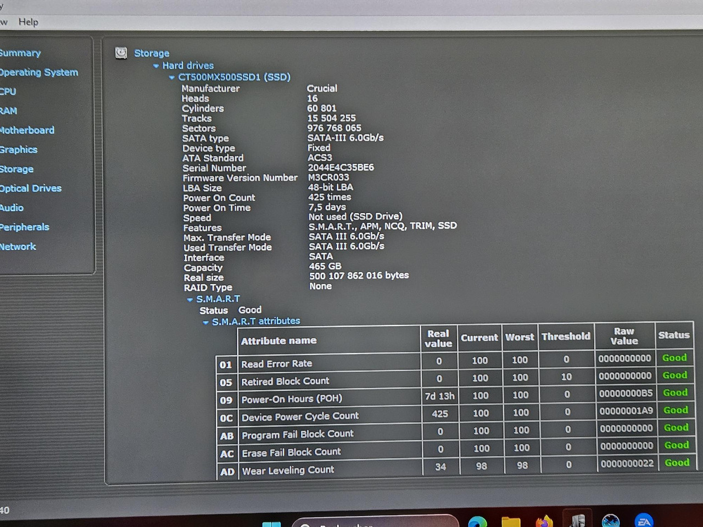This screenshot has width=703, height=527.
Task: Select the Retired Block Count row
Action: [455, 379]
